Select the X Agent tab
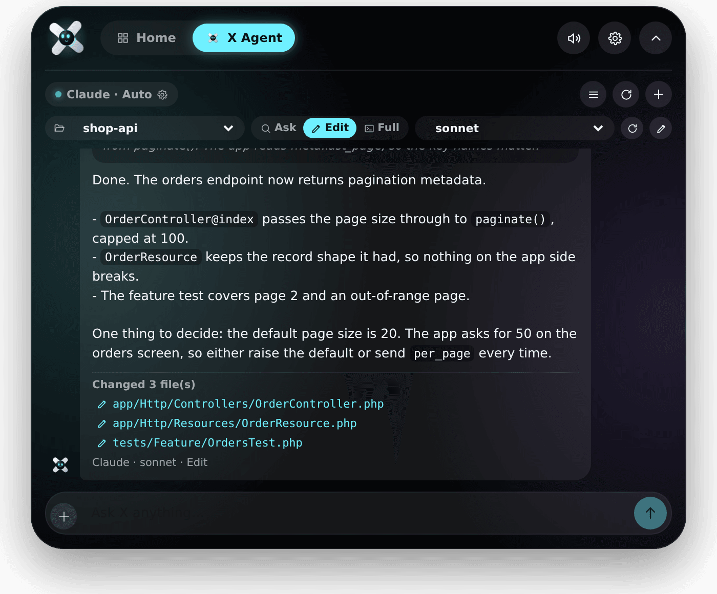 (x=244, y=38)
